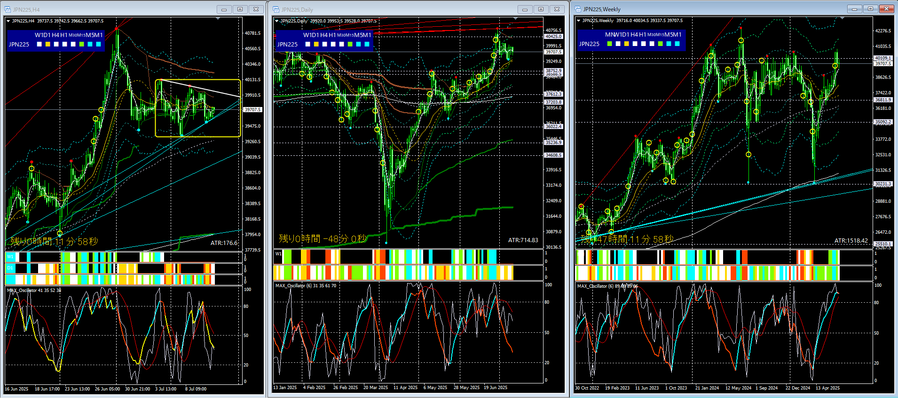Select the H4 status square in the H4 chart panel
Viewport: 898px width, 398px height.
point(56,44)
